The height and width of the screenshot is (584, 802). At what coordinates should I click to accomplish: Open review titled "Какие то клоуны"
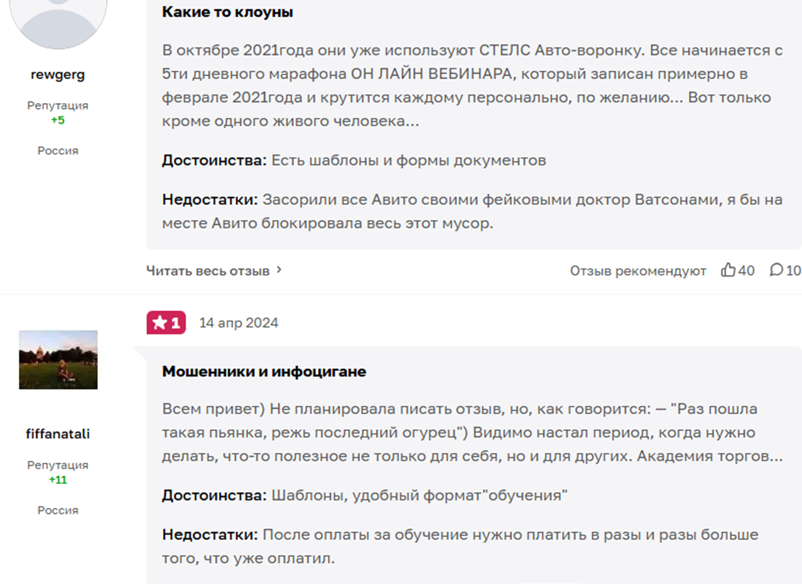point(227,12)
